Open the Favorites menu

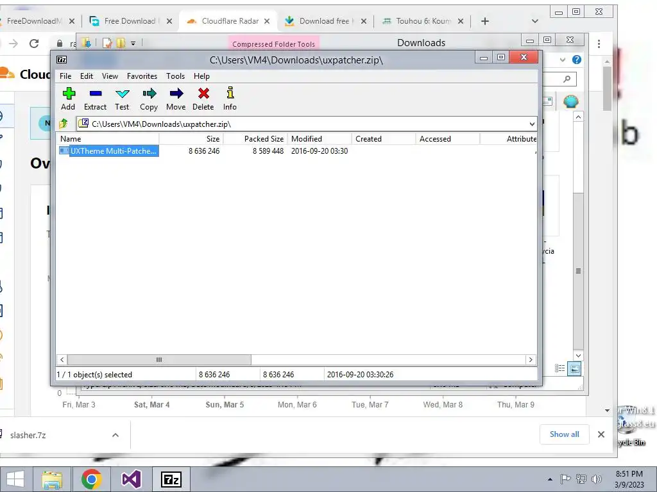(142, 76)
